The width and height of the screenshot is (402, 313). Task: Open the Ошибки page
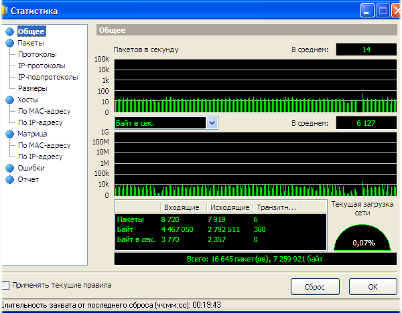[31, 168]
